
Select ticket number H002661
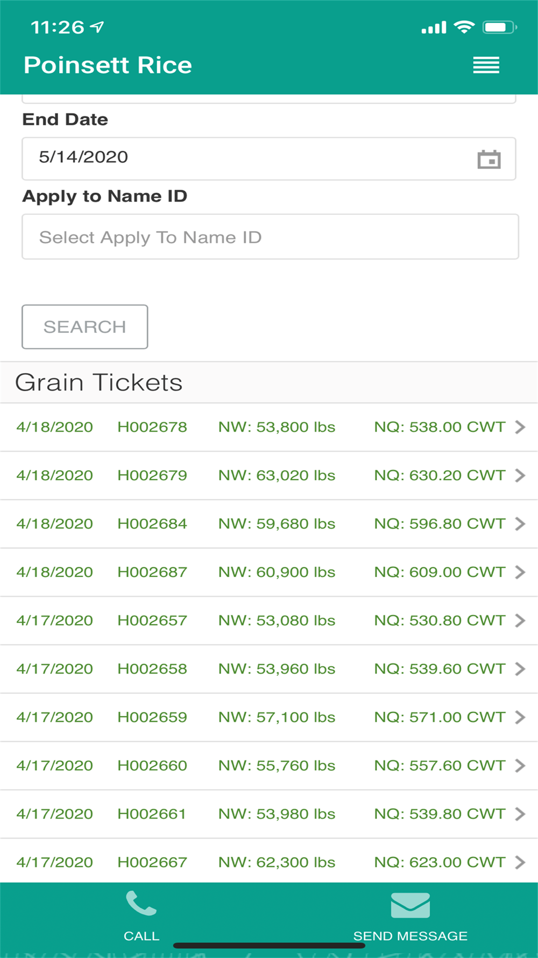click(152, 814)
